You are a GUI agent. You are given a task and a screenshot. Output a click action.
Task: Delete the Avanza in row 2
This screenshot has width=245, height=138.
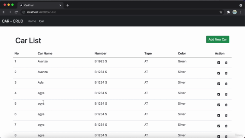coord(226,73)
